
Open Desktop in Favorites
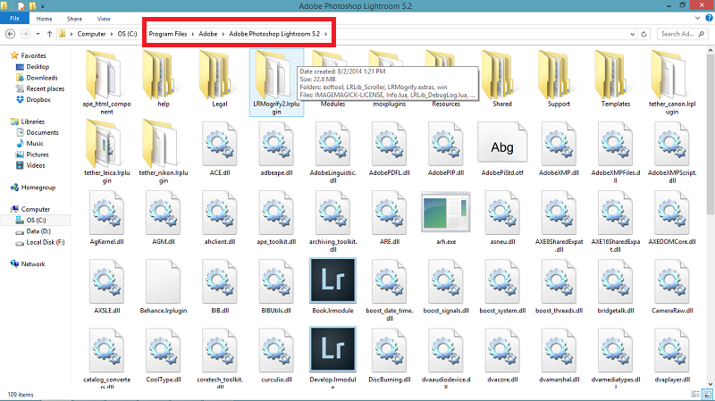(x=38, y=66)
